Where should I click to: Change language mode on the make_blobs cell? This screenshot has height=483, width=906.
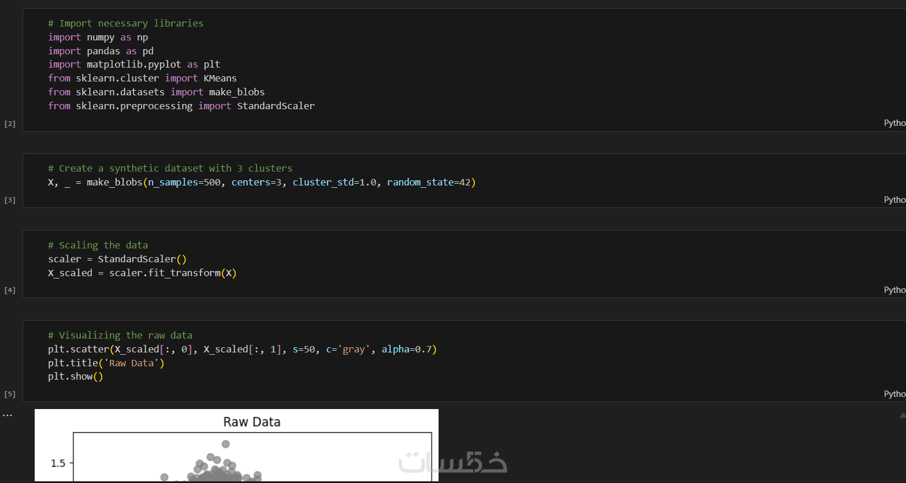(x=894, y=199)
